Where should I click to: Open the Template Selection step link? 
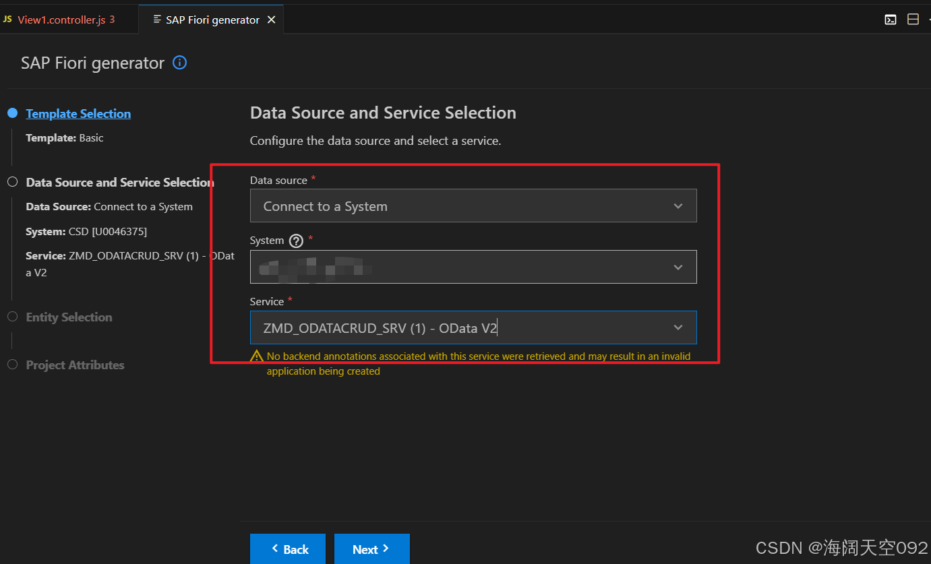78,113
